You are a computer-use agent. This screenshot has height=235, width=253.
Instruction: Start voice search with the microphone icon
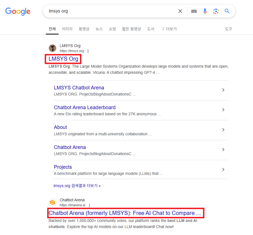(x=205, y=11)
